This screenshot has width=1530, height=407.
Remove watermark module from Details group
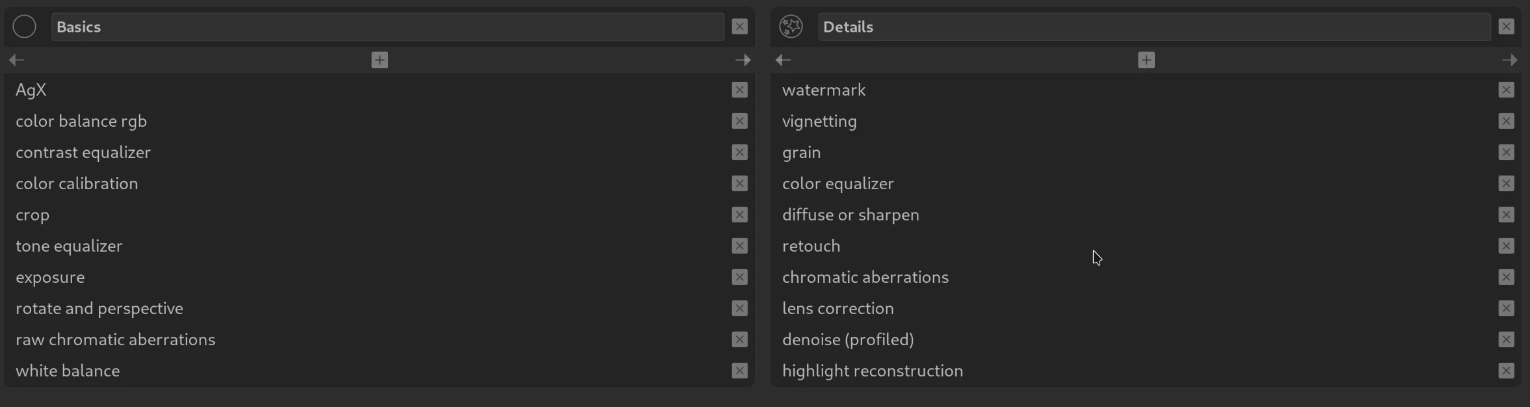tap(1506, 90)
